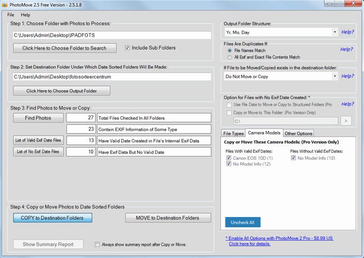Toggle Use File Date to Move or Copy checkbox
This screenshot has height=258, width=364.
point(229,105)
